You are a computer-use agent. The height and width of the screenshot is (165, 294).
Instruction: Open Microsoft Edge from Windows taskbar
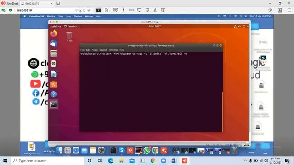tap(111, 161)
